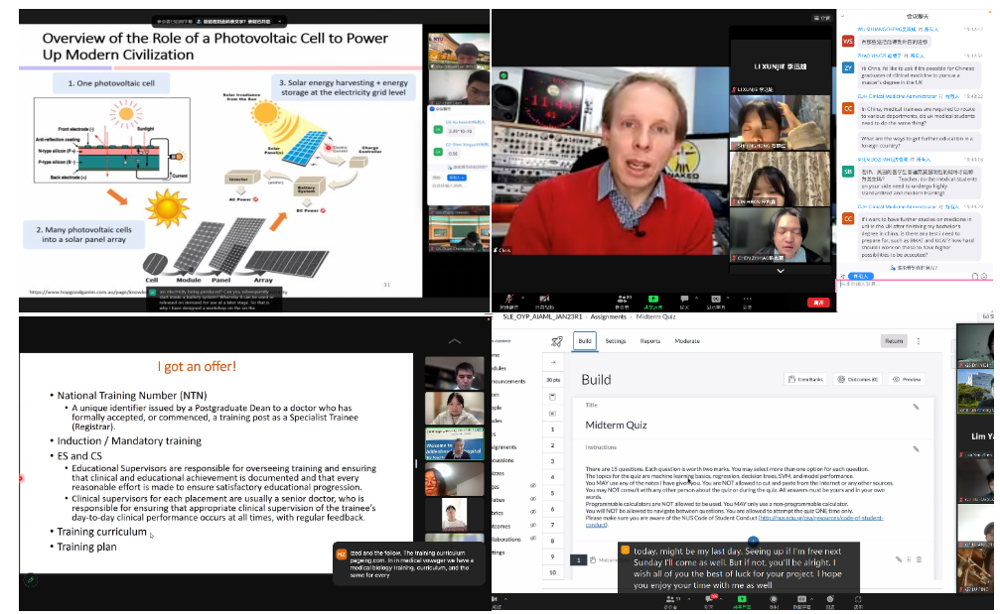This screenshot has height=614, width=1000.
Task: Open the audio options arrow beside the microphone
Action: pos(522,297)
